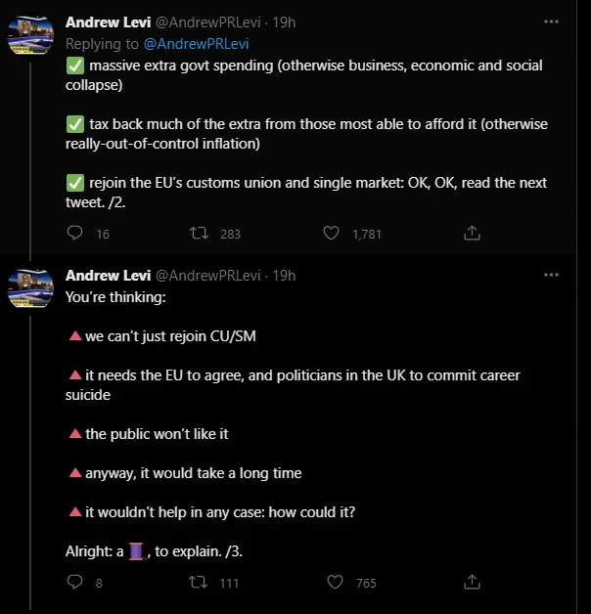Open Andrew Levi's name on the second tweet
This screenshot has height=614, width=591.
click(x=109, y=276)
